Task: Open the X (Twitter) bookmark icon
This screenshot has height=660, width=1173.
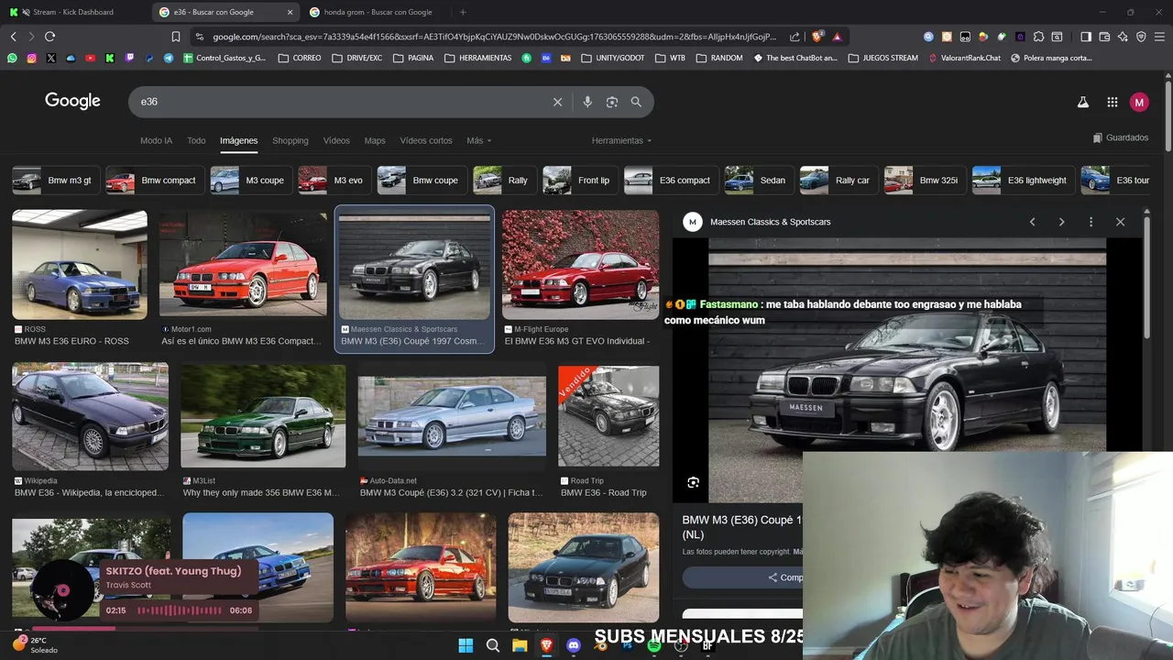Action: [x=51, y=58]
